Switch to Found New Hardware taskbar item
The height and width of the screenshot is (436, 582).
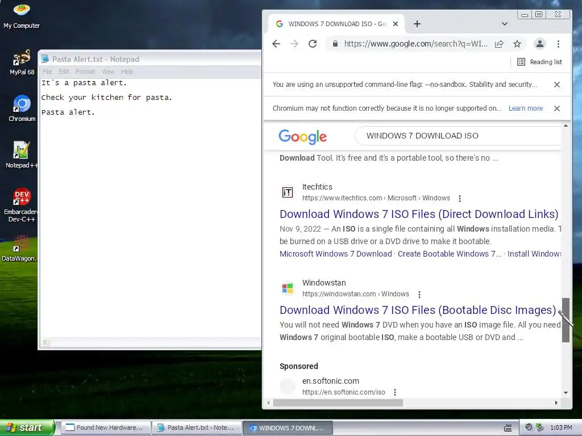tap(106, 428)
